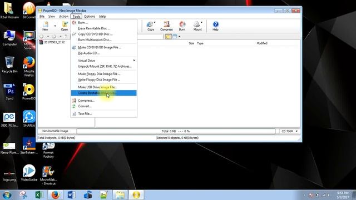Click the Open toolbar icon
The image size is (356, 200).
click(65, 26)
